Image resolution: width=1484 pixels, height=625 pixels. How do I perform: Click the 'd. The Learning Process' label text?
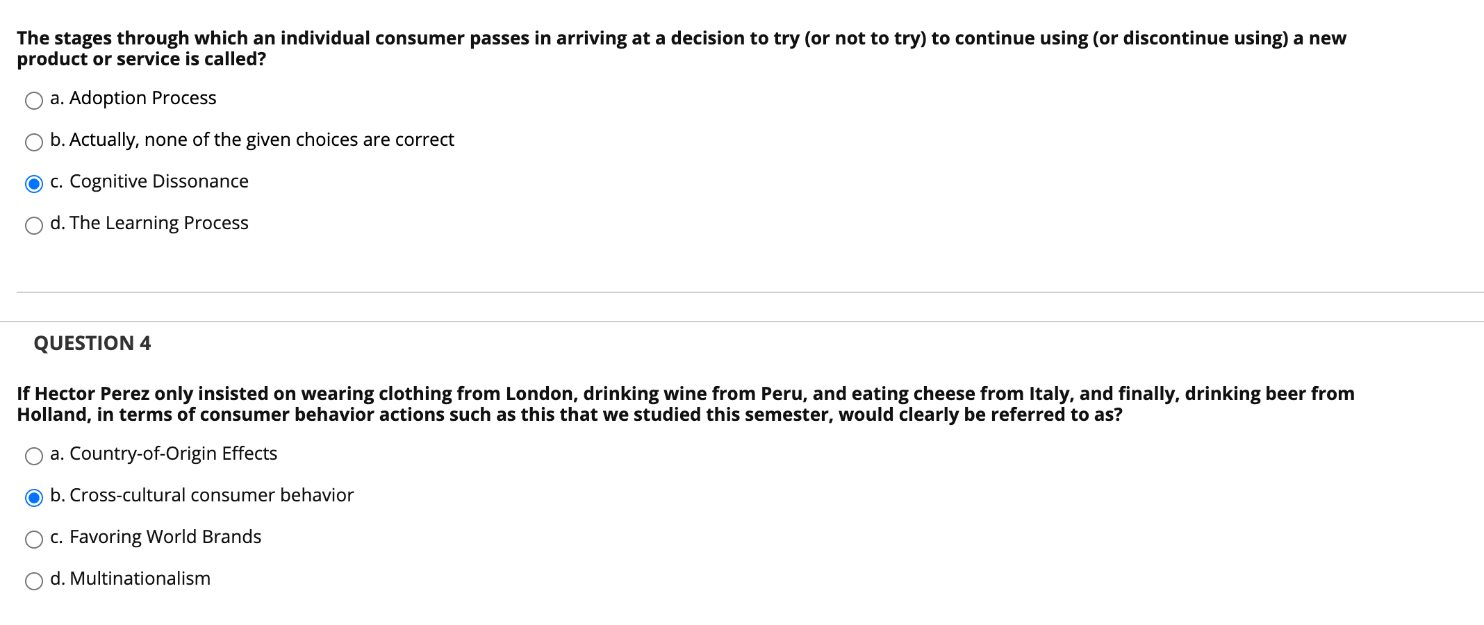(x=158, y=224)
